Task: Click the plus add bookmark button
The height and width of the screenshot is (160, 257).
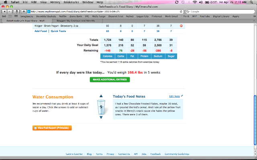Action: pyautogui.click(x=24, y=12)
